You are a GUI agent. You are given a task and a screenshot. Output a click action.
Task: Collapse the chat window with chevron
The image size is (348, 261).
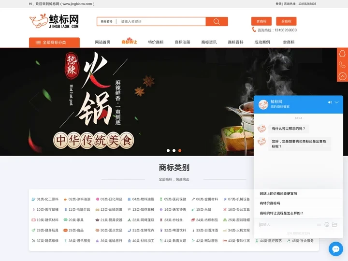pyautogui.click(x=337, y=102)
